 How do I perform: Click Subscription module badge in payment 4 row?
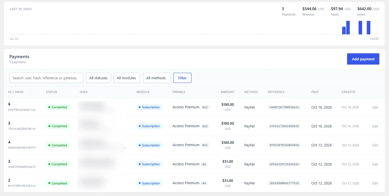tap(149, 145)
